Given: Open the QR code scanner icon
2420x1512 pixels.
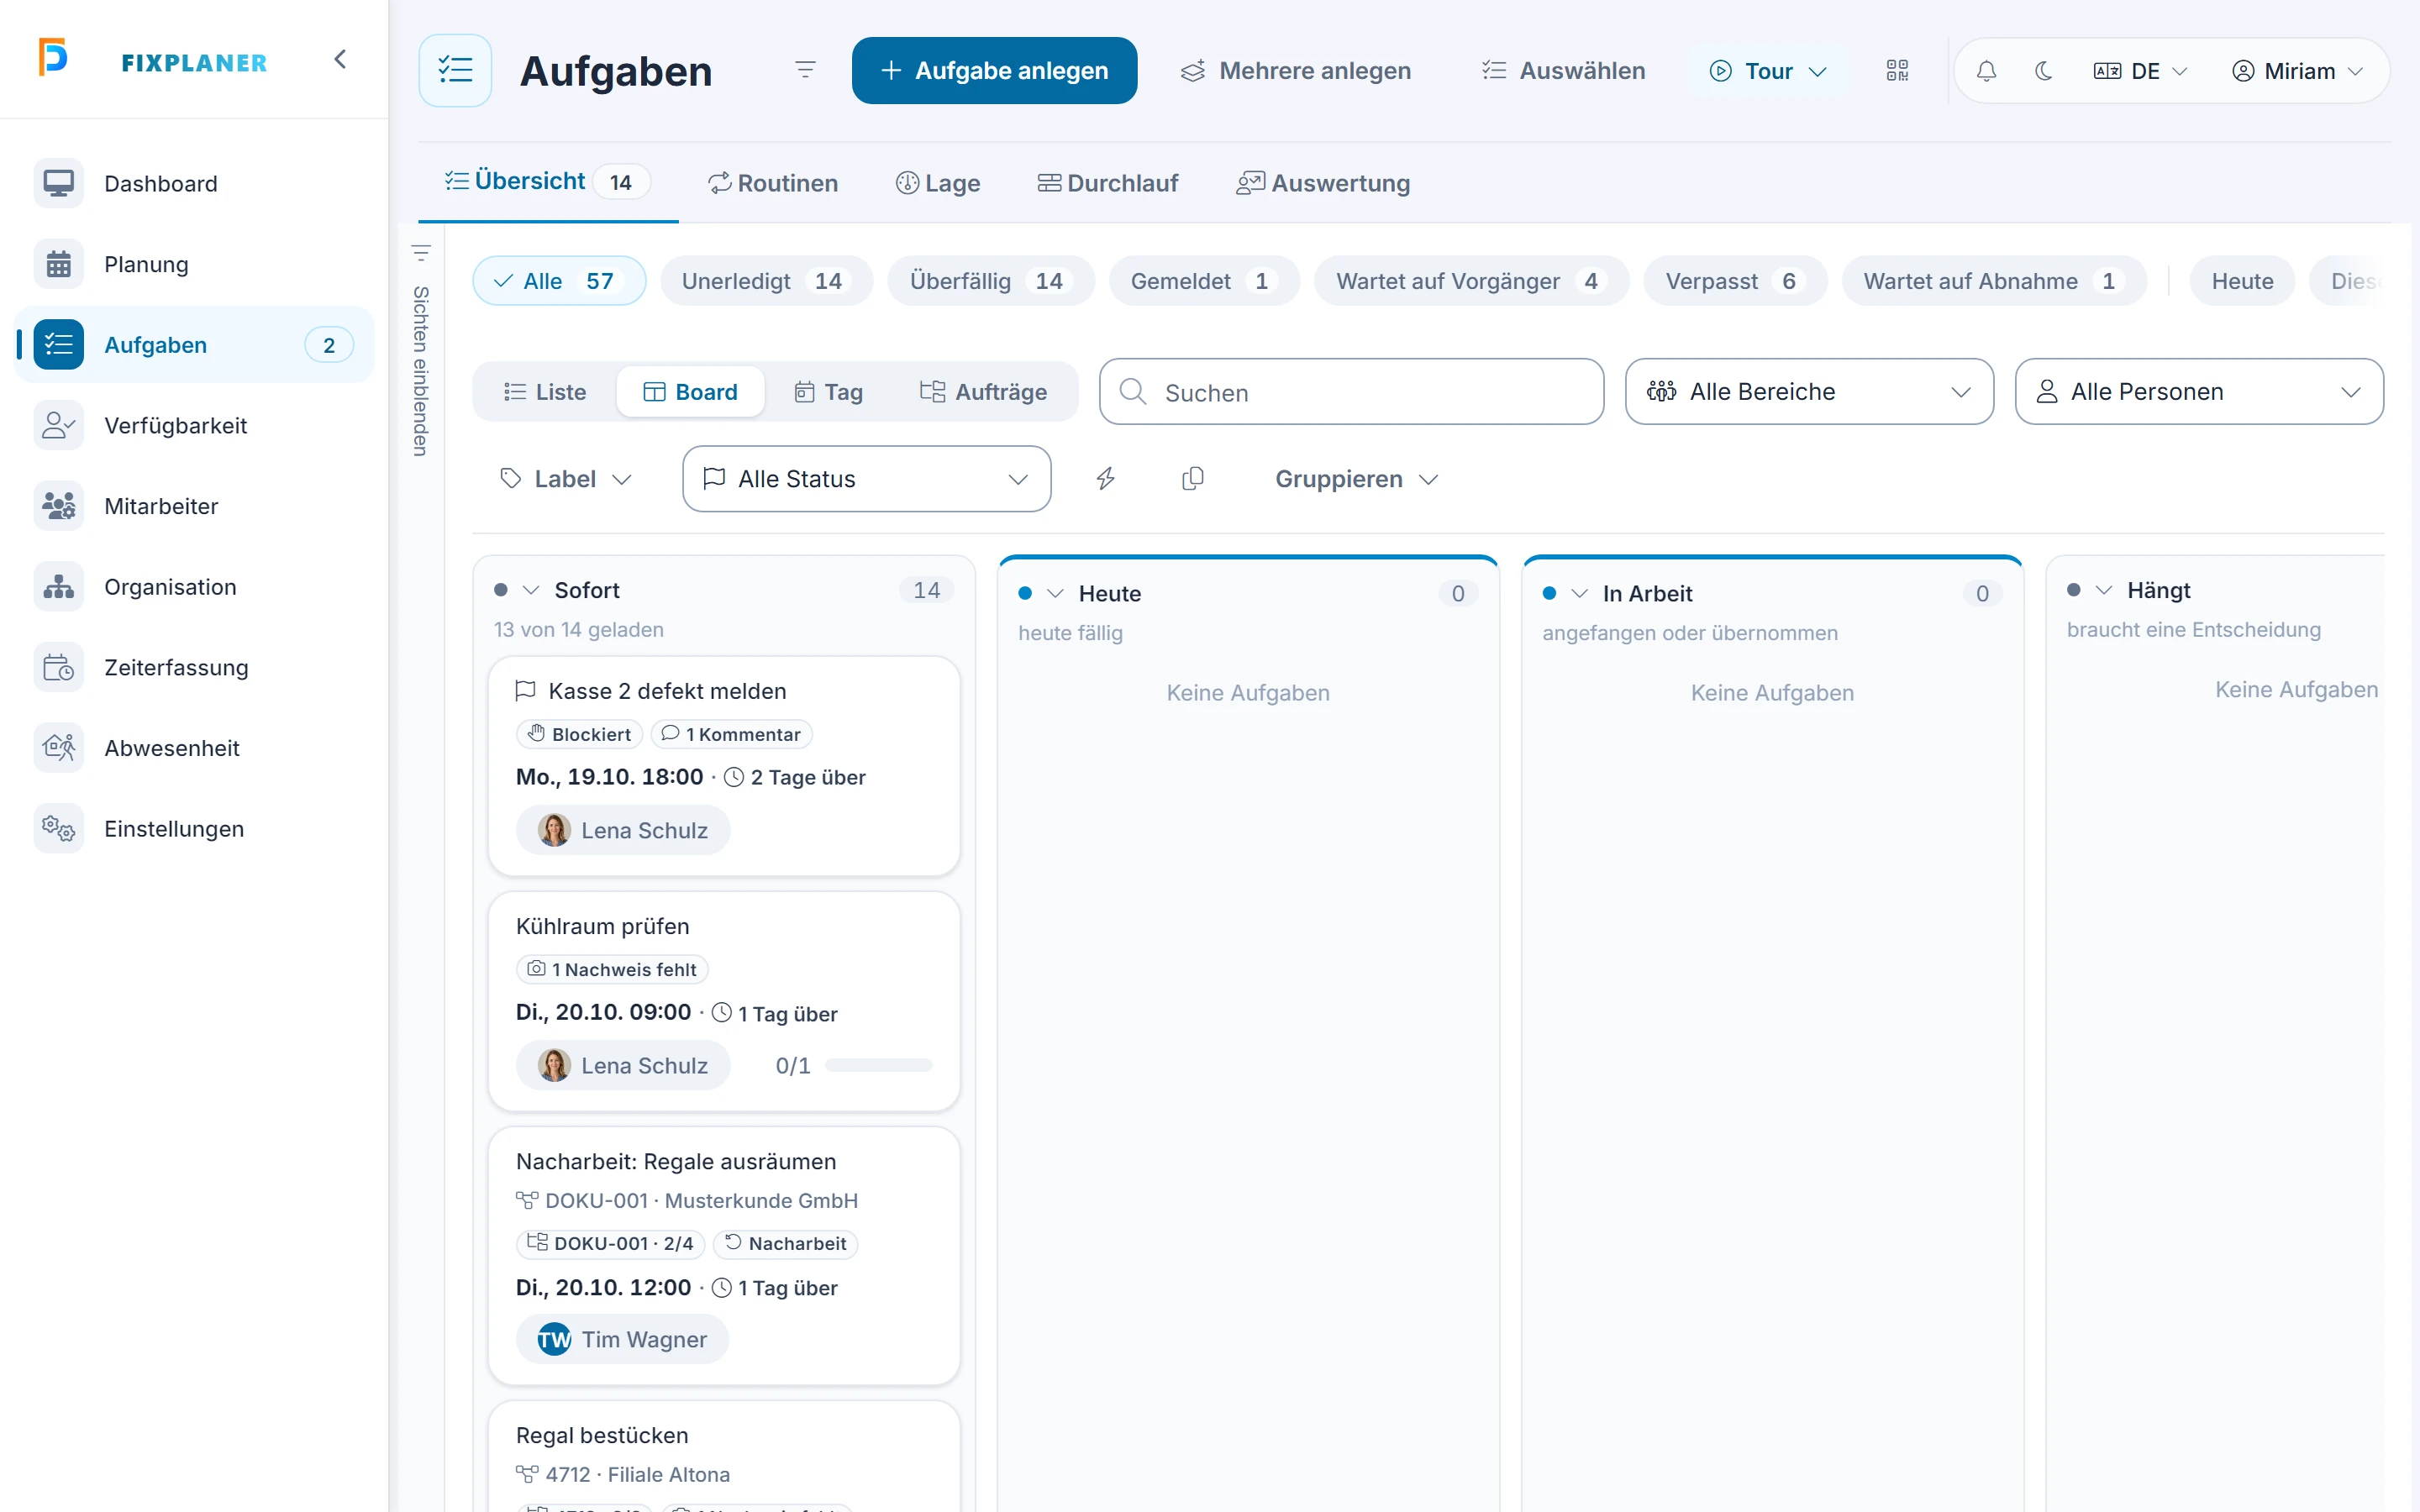Looking at the screenshot, I should click(1897, 70).
